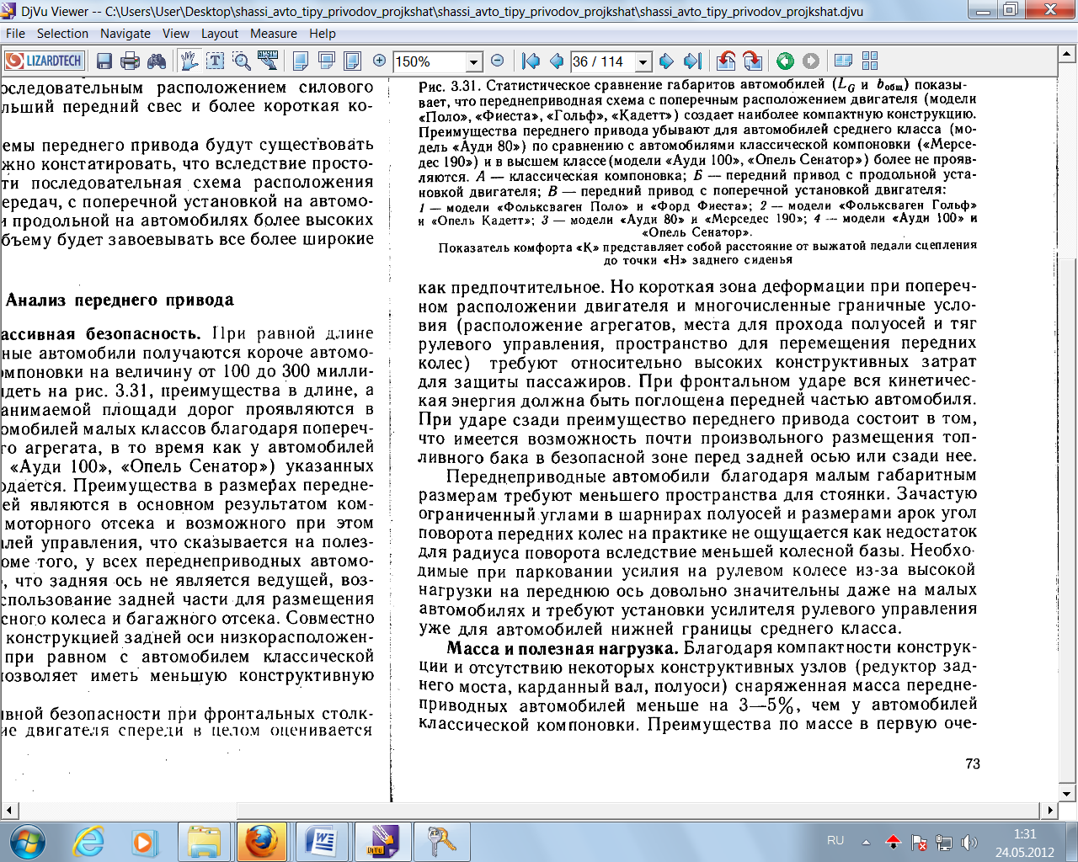1078x862 pixels.
Task: Open Find using the binoculars icon
Action: tap(157, 61)
